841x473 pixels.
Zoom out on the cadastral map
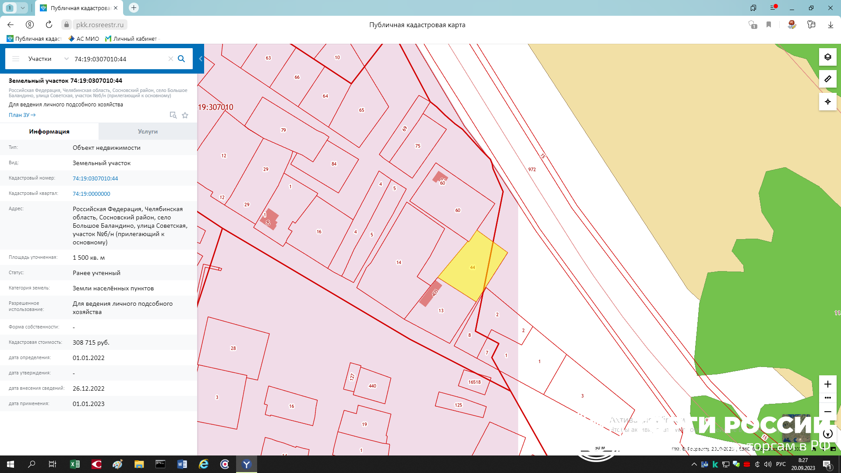click(x=827, y=412)
